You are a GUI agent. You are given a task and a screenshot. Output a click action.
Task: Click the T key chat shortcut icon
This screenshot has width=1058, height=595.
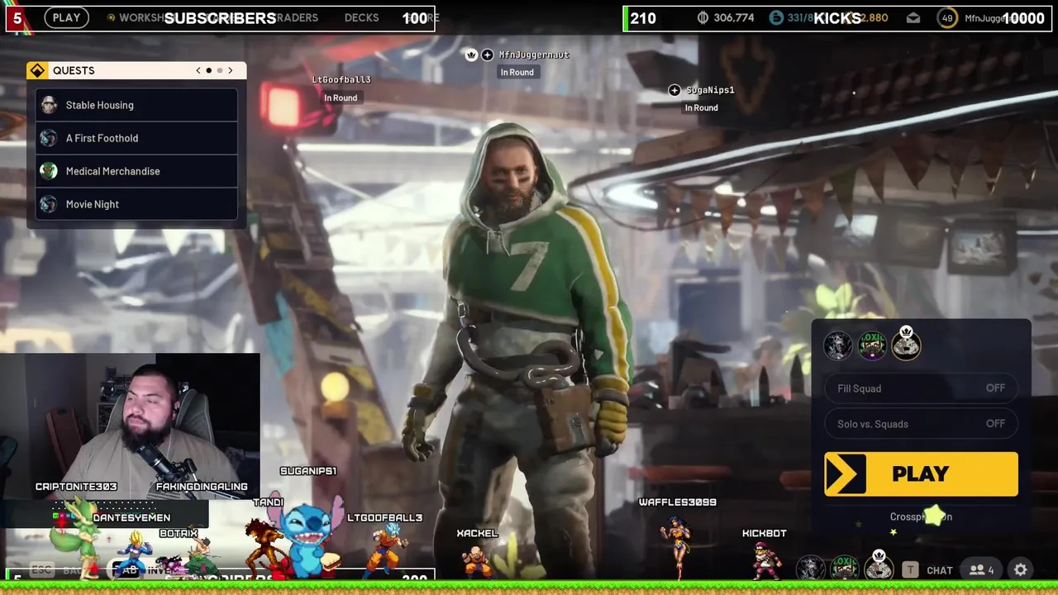[910, 569]
